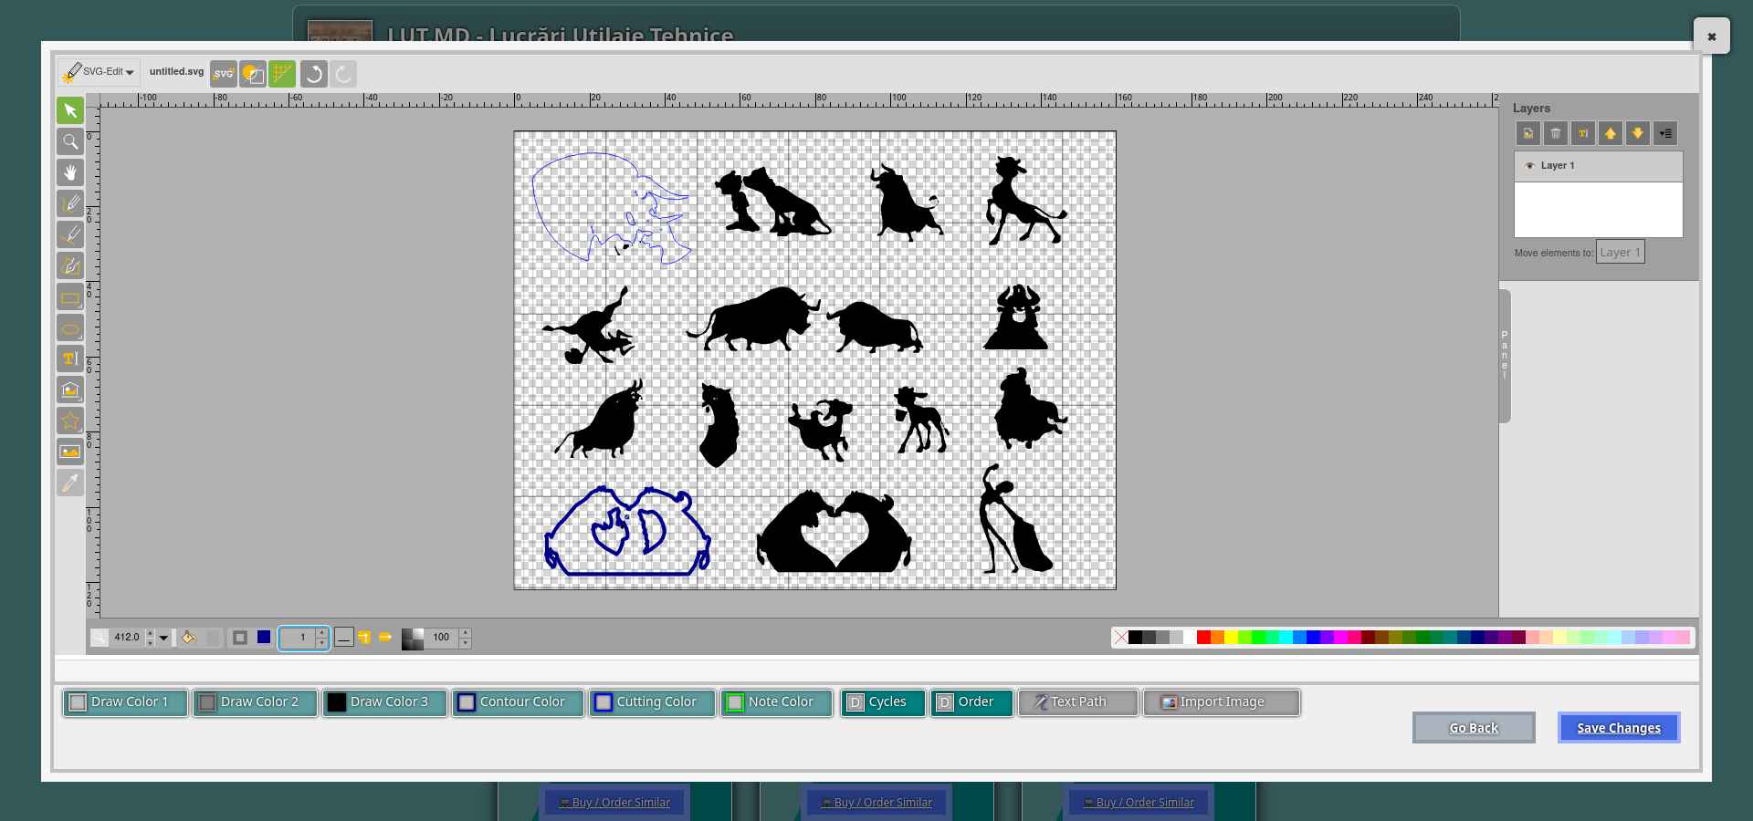The image size is (1753, 821).
Task: Toggle visibility of Layer 1
Action: tap(1530, 166)
